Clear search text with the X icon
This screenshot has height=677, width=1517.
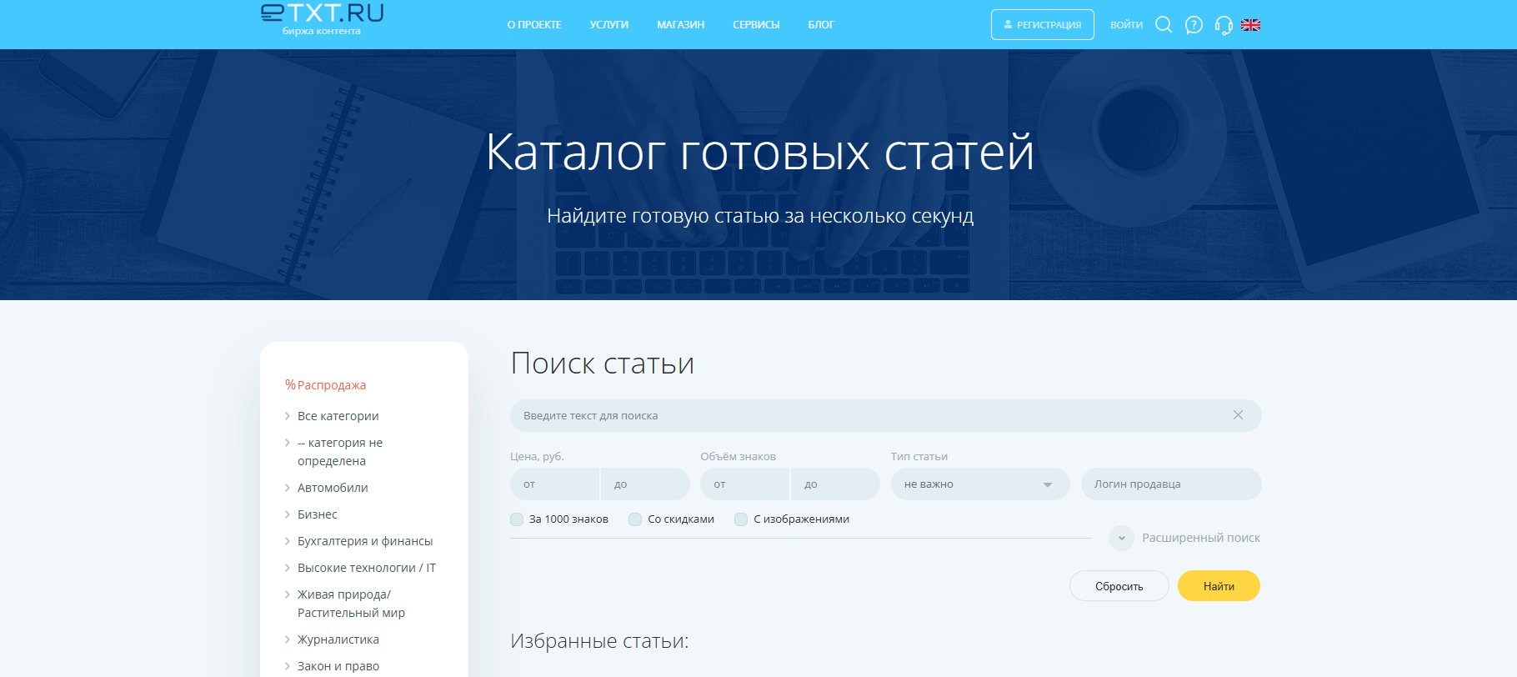point(1238,415)
